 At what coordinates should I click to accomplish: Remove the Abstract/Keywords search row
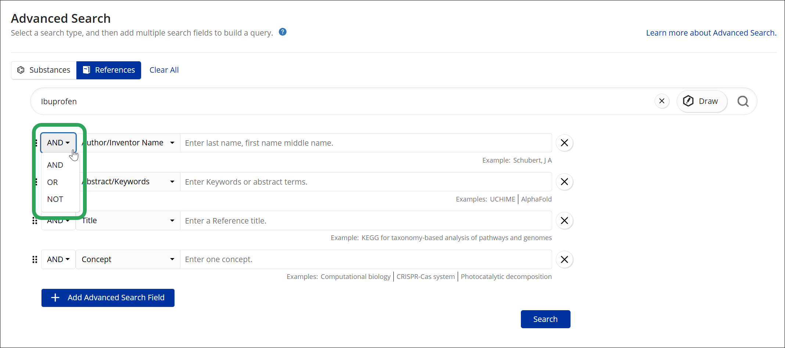pos(564,182)
